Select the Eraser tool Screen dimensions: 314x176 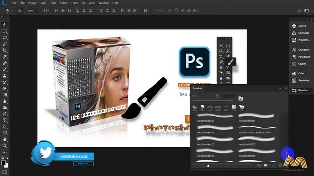(x=5, y=88)
